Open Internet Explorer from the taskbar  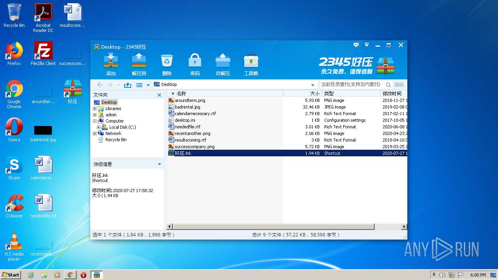(31, 275)
